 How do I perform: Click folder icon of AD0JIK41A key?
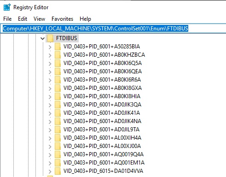[58, 113]
